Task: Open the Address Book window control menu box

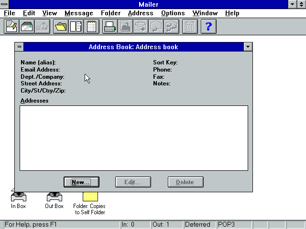Action: (19, 47)
